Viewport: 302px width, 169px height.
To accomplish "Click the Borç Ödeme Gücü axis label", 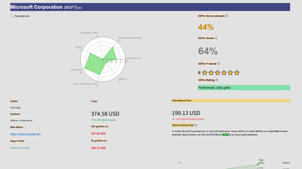I will 134,58.
